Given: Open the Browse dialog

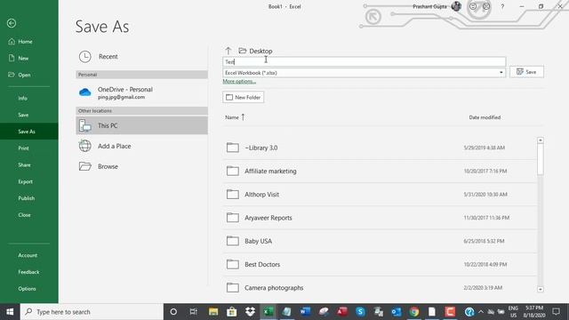Looking at the screenshot, I should pos(142,166).
